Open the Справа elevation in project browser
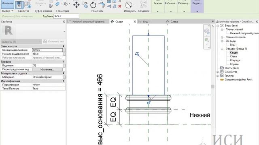 pyautogui.click(x=234, y=64)
